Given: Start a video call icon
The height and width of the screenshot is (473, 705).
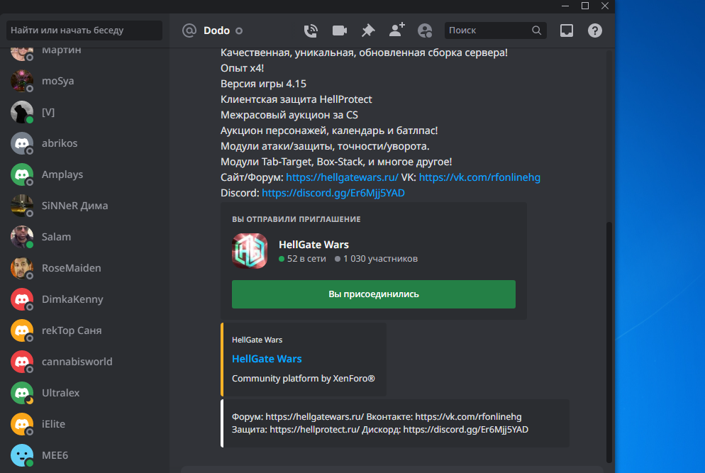Looking at the screenshot, I should 340,30.
